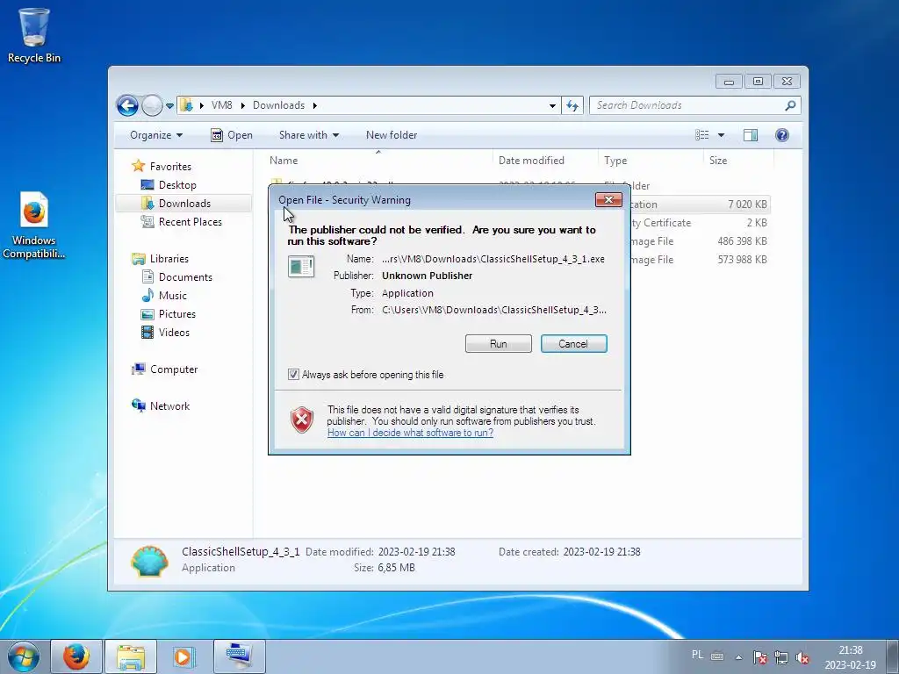This screenshot has height=674, width=899.
Task: Sort by Name column header
Action: coord(378,161)
